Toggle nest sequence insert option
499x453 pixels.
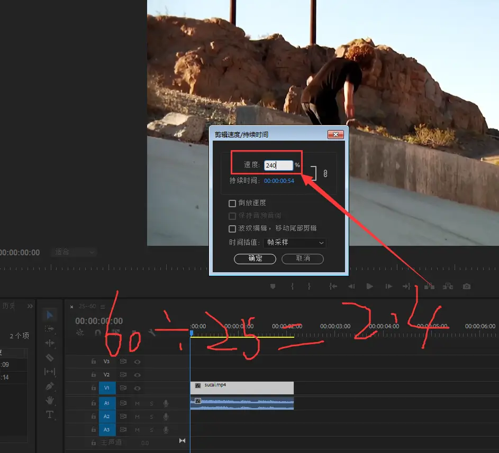click(x=80, y=332)
